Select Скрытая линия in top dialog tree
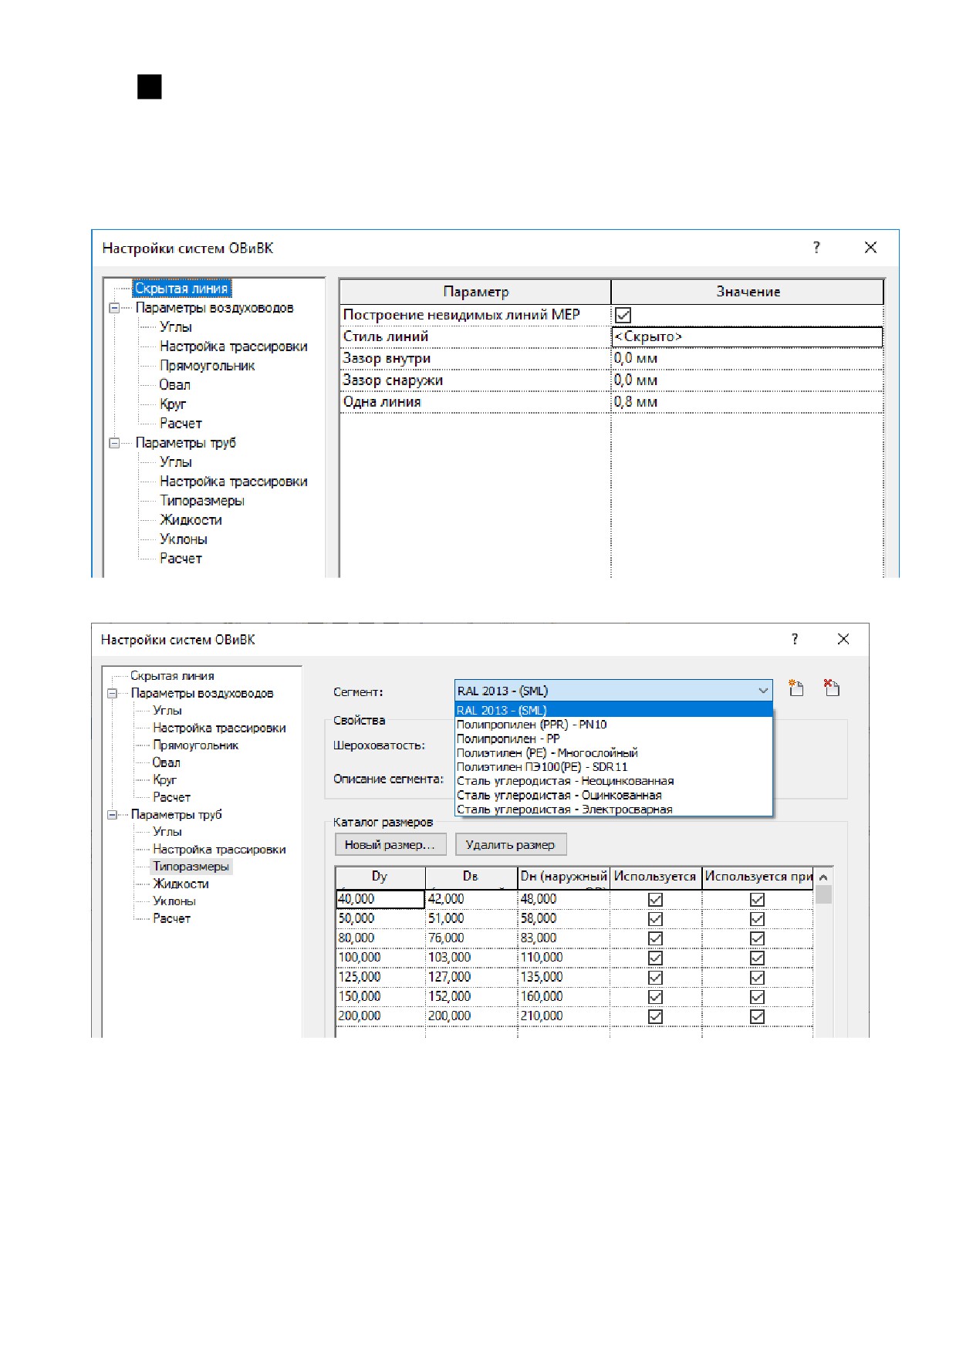 [181, 289]
